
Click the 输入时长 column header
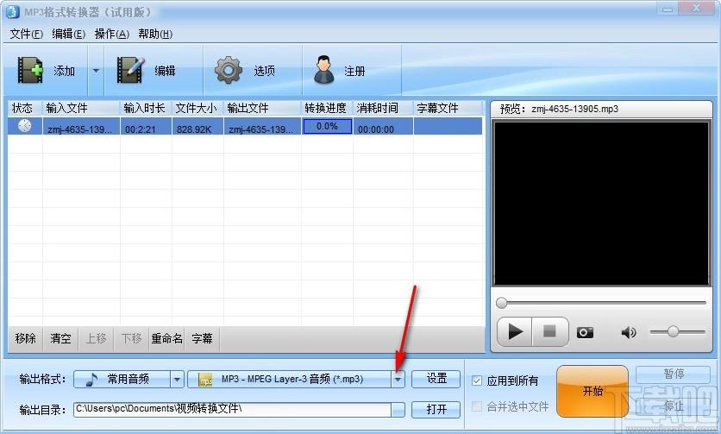point(145,108)
